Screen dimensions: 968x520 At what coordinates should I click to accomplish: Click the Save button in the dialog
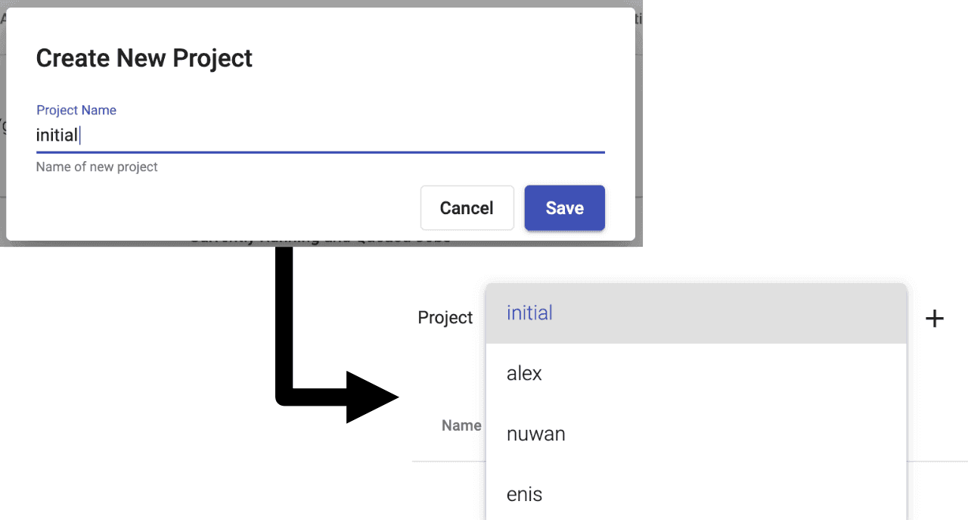coord(564,208)
